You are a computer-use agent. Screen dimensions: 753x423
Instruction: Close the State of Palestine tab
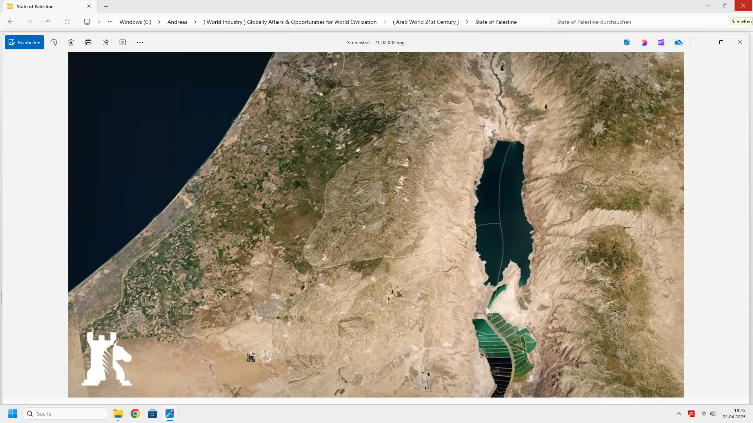[89, 6]
